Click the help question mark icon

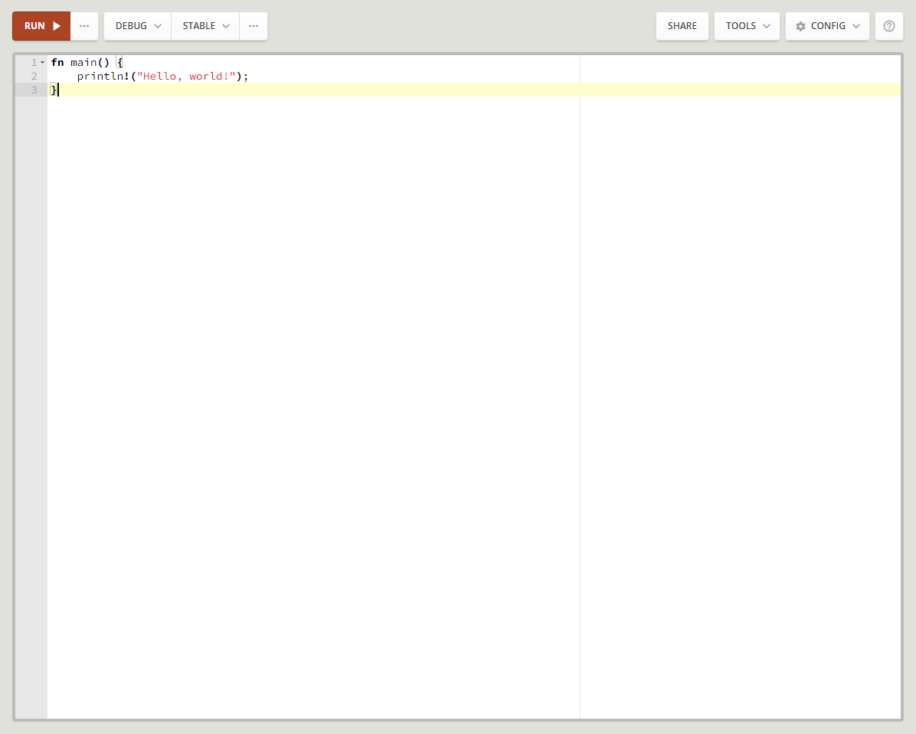888,26
